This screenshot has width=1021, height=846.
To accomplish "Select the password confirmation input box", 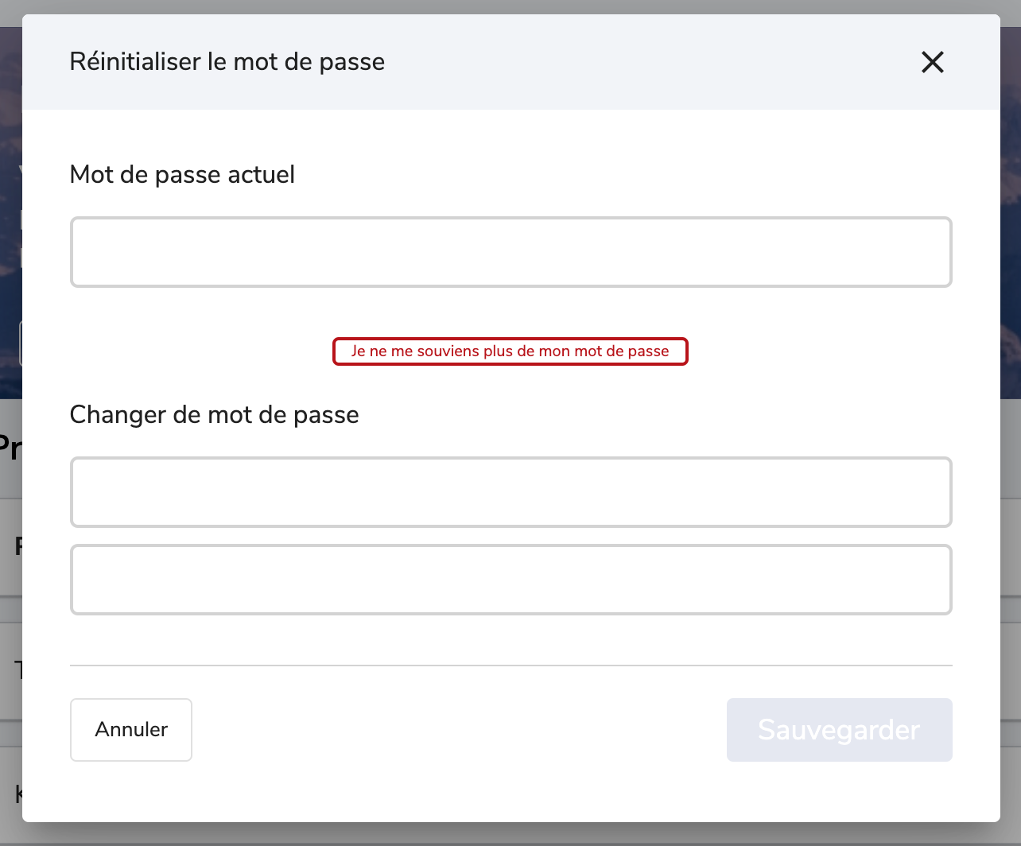I will point(511,580).
